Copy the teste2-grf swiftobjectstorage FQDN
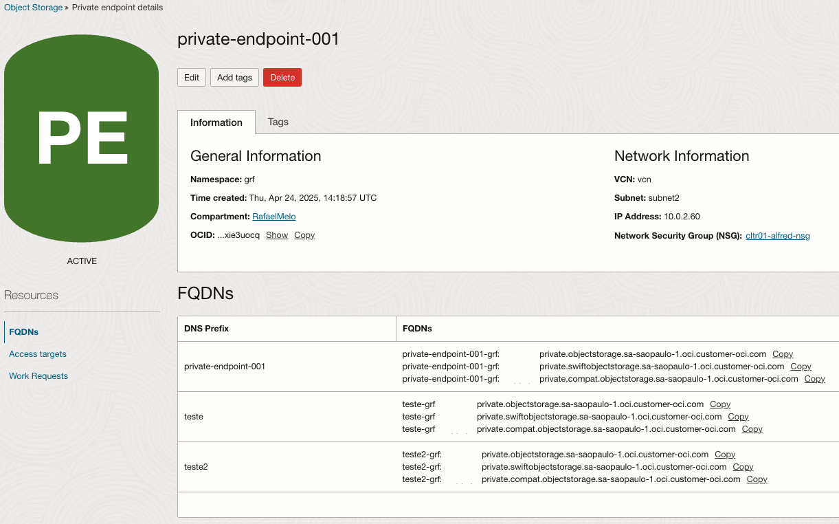This screenshot has width=839, height=524. 742,466
